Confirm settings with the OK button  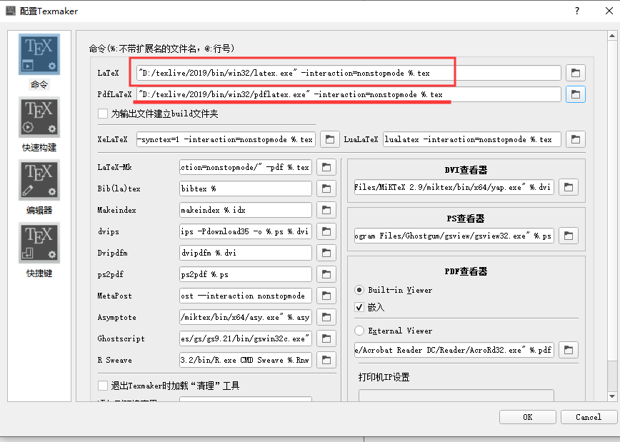(x=528, y=416)
